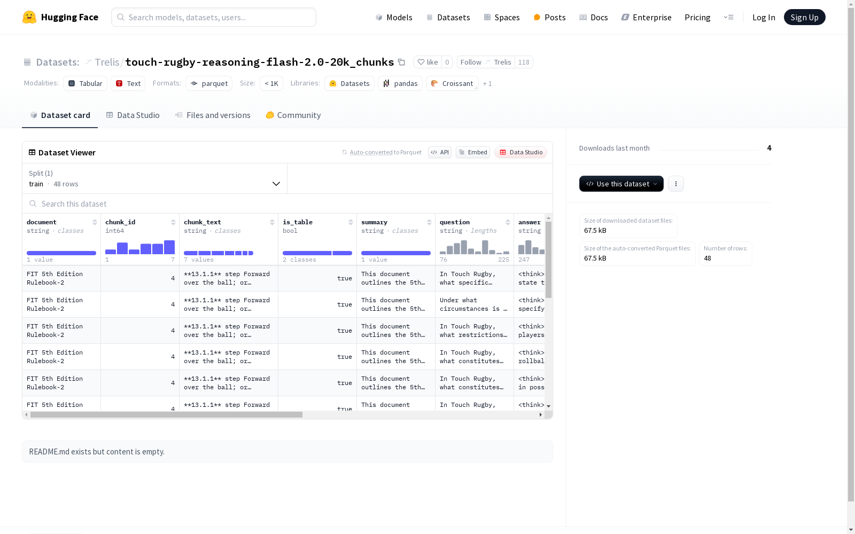Image resolution: width=855 pixels, height=534 pixels.
Task: Go to Datasets in the top navigation
Action: click(448, 17)
